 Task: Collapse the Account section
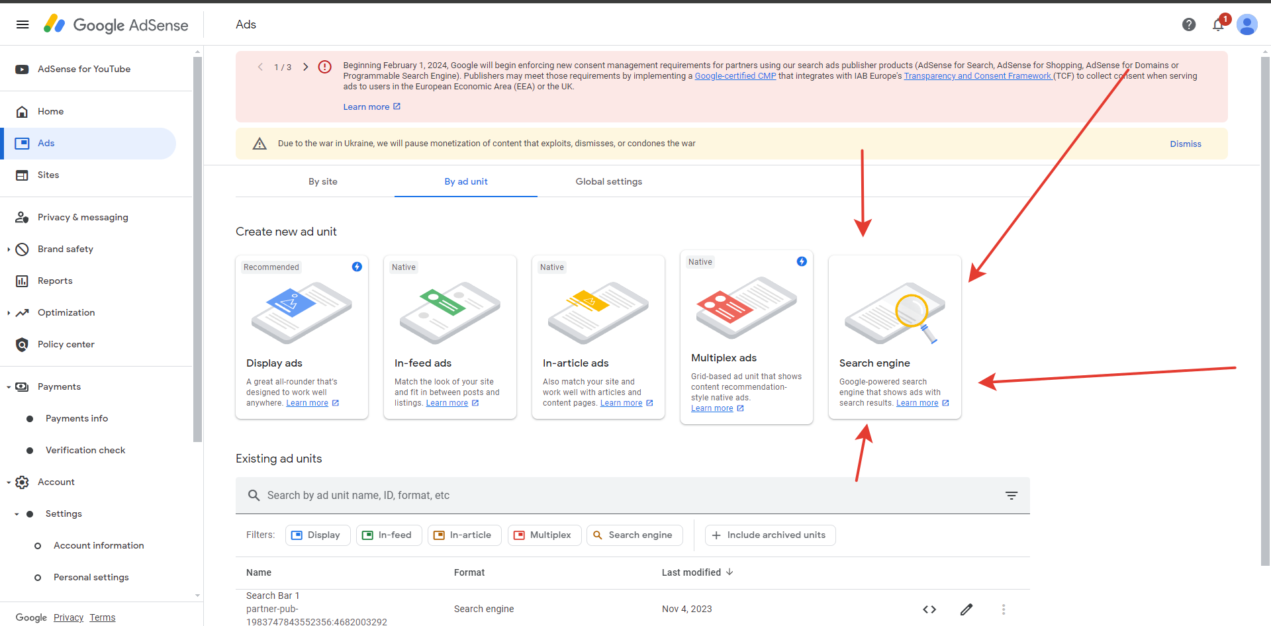(x=9, y=482)
